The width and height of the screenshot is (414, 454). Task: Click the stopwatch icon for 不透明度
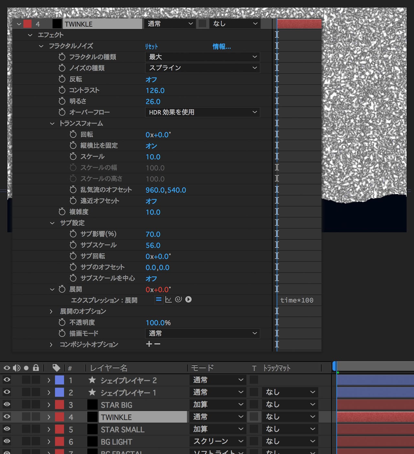[x=62, y=322]
